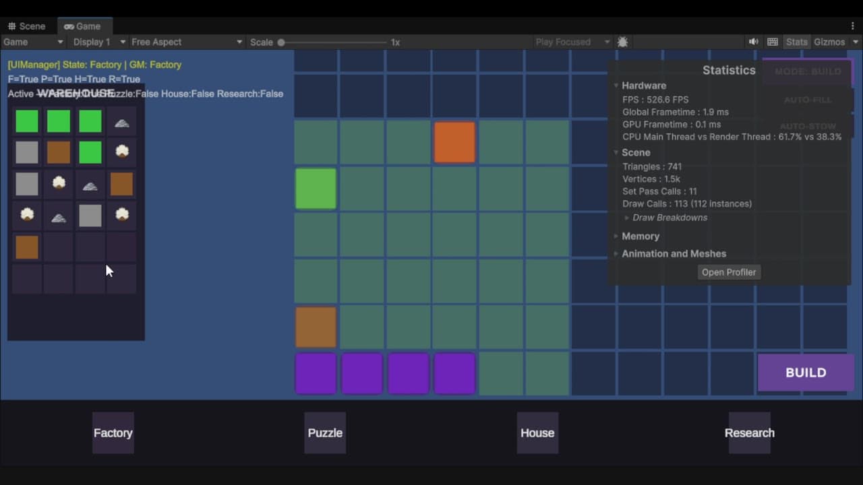Open the Display 1 dropdown

click(x=99, y=42)
